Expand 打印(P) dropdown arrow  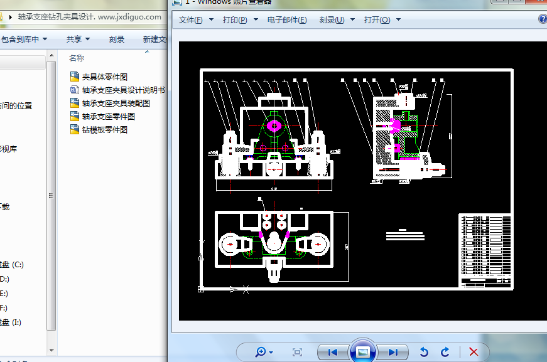(x=256, y=20)
